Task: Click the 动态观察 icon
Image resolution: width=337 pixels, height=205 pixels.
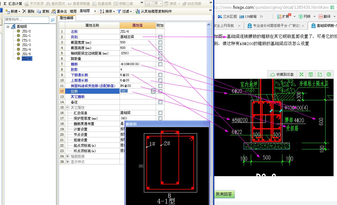Action: pos(184,4)
